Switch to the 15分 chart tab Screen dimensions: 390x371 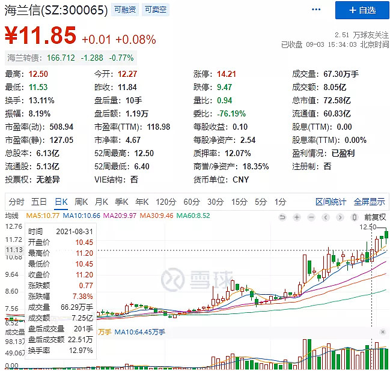click(239, 202)
